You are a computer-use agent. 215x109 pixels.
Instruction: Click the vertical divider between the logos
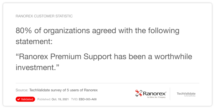[x=170, y=94]
